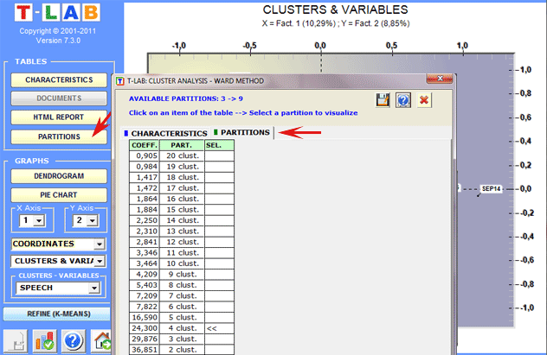Open the HTML REPORT
The height and width of the screenshot is (355, 547).
(59, 117)
